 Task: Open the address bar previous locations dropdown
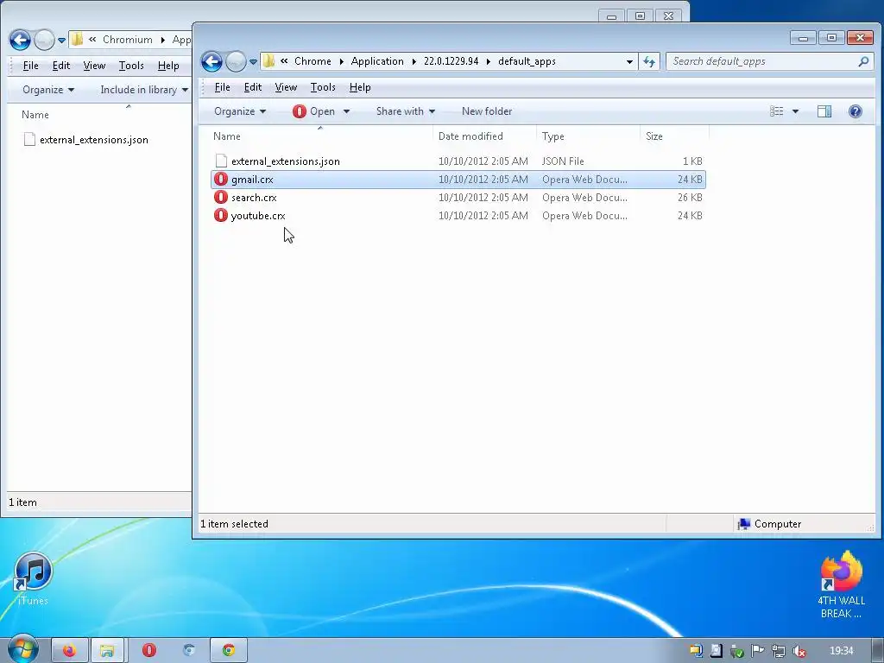[629, 61]
